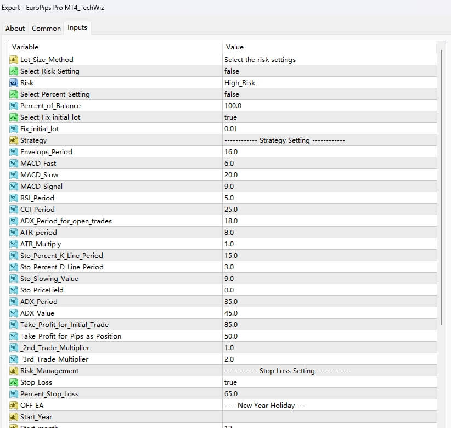This screenshot has width=451, height=428.
Task: Click the string icon beside Lot_Size_Method
Action: [x=14, y=59]
